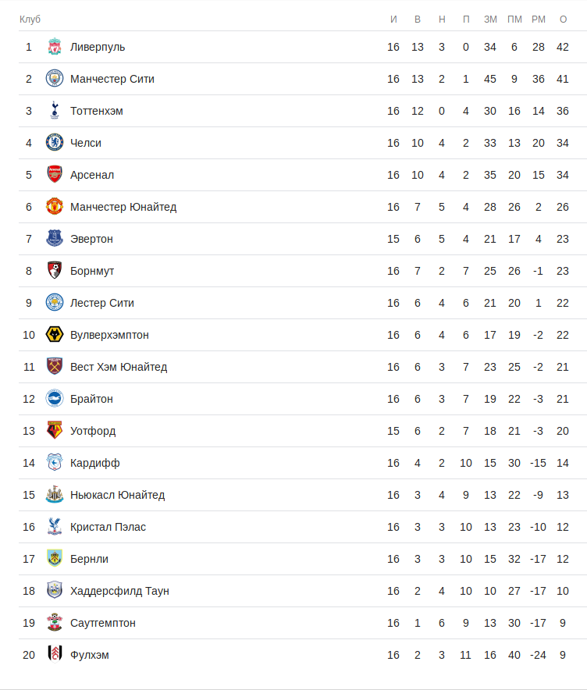Open the Лестер Сити team link

point(102,303)
